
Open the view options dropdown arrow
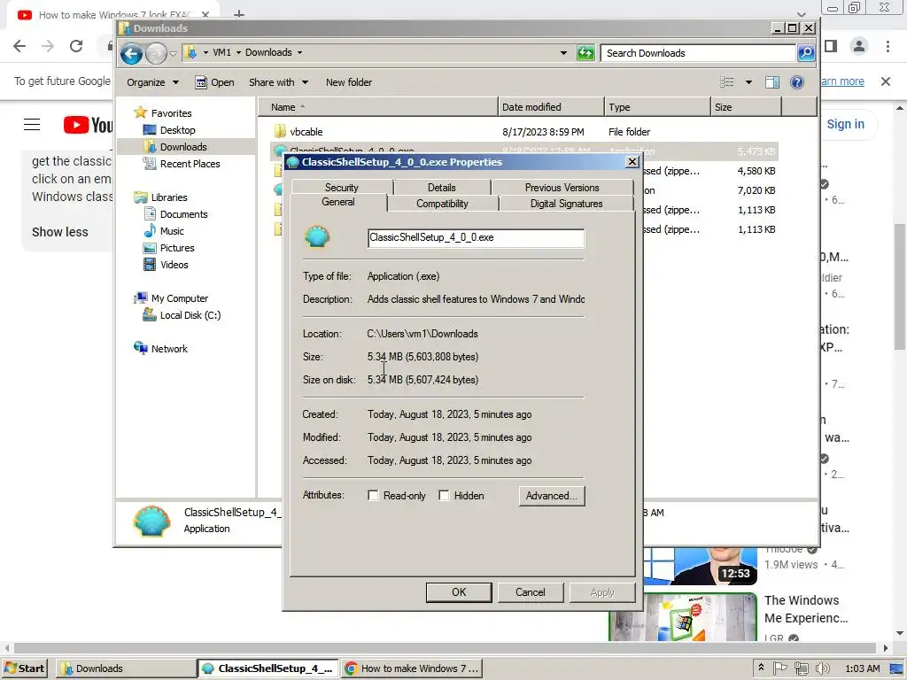pos(748,82)
